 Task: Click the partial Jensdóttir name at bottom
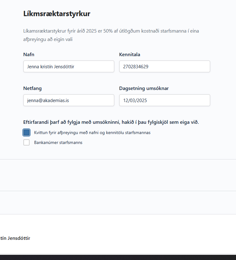15,238
